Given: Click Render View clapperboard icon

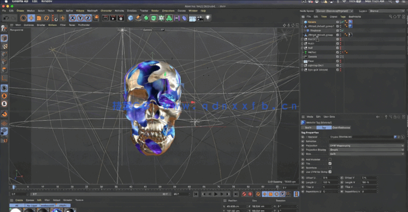Looking at the screenshot, I should point(105,18).
